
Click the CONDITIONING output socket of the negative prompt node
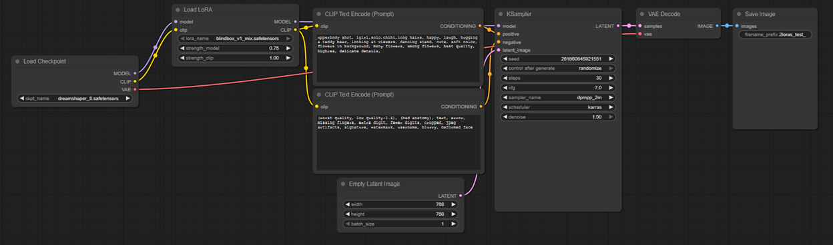tap(481, 107)
